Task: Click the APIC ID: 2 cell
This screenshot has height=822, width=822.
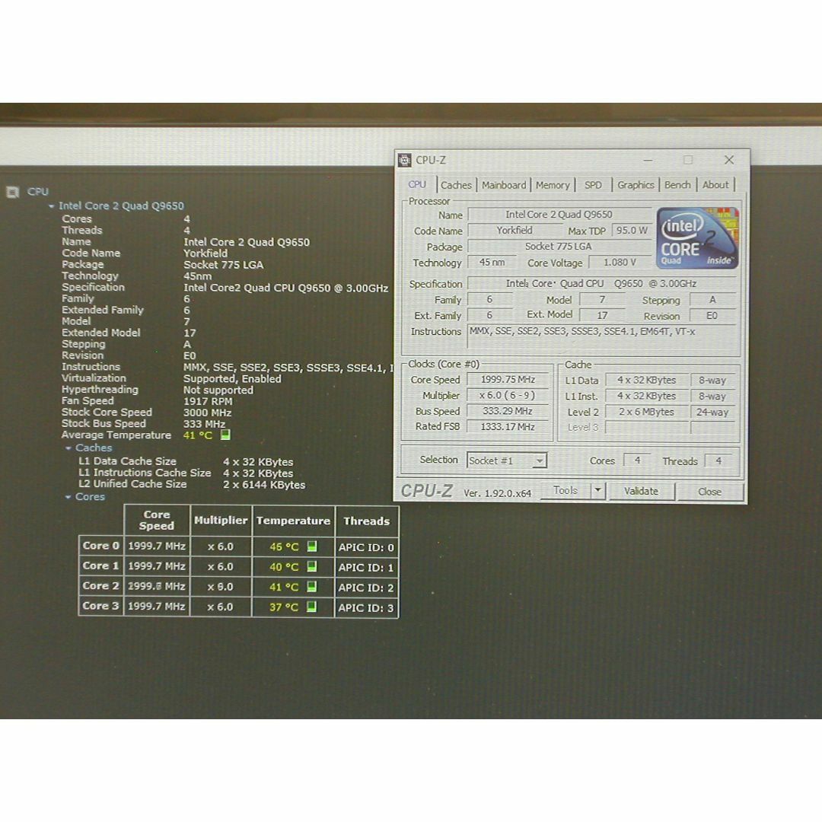Action: [x=366, y=588]
